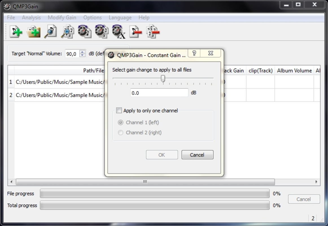Click the Constant Gain dial icon with X
The image size is (328, 226).
click(119, 32)
